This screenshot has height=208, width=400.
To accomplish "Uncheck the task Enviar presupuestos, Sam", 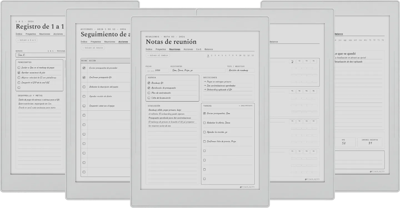I will point(204,113).
